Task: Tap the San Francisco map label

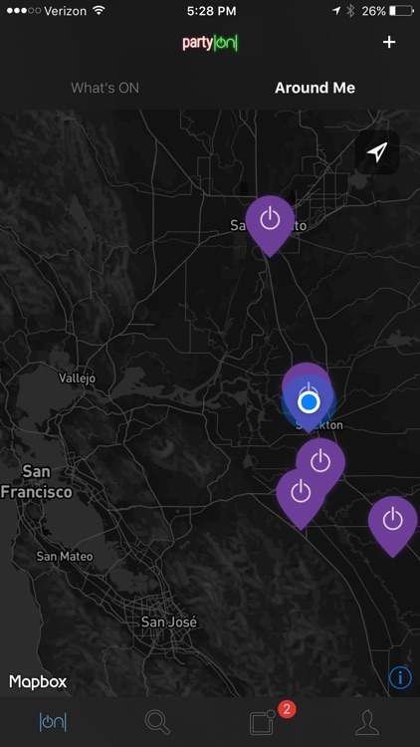Action: pyautogui.click(x=37, y=482)
